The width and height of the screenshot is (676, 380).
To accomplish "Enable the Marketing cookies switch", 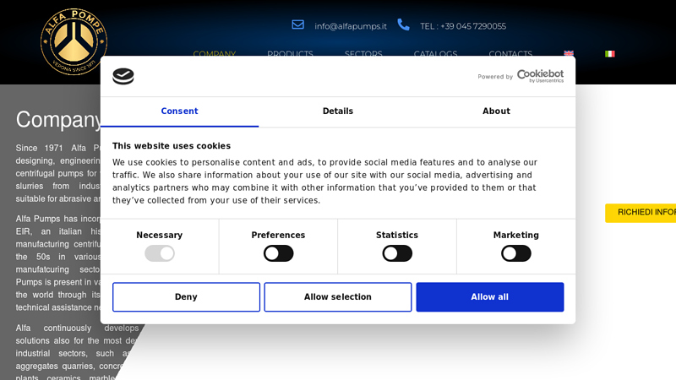I will point(516,253).
